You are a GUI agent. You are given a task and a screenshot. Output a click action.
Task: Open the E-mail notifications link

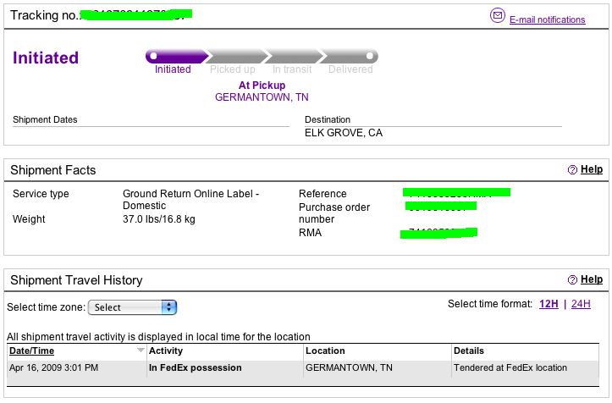[547, 19]
